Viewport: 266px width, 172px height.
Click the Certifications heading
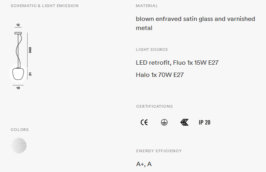point(154,107)
